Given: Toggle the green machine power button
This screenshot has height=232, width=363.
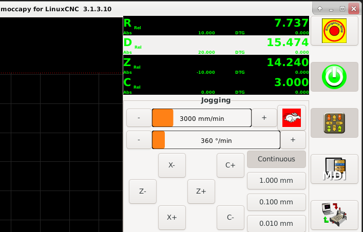Looking at the screenshot, I should tap(334, 77).
